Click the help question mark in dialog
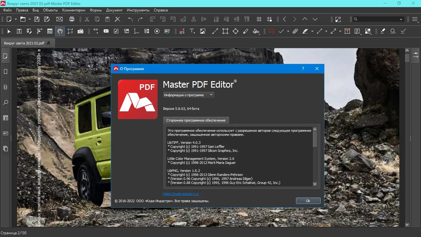421x237 pixels. point(303,69)
